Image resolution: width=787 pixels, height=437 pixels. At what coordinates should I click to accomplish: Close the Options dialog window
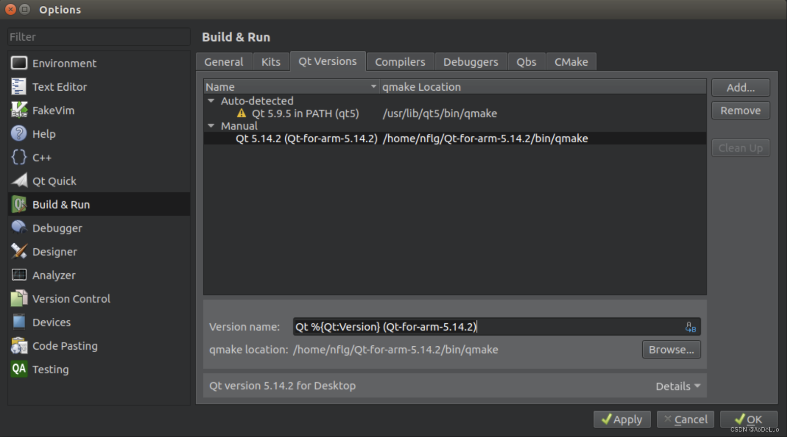point(11,9)
